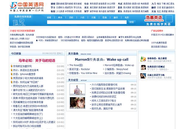The image size is (179, 129).
Task: Open the 大学英语 nav link
Action: point(78,11)
